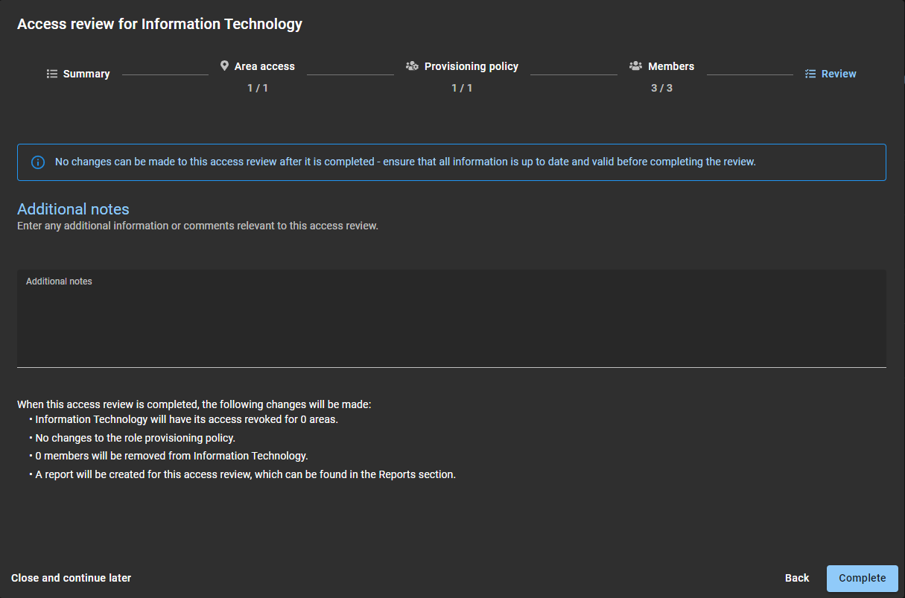
Task: Switch to the Provisioning policy step
Action: [x=471, y=66]
